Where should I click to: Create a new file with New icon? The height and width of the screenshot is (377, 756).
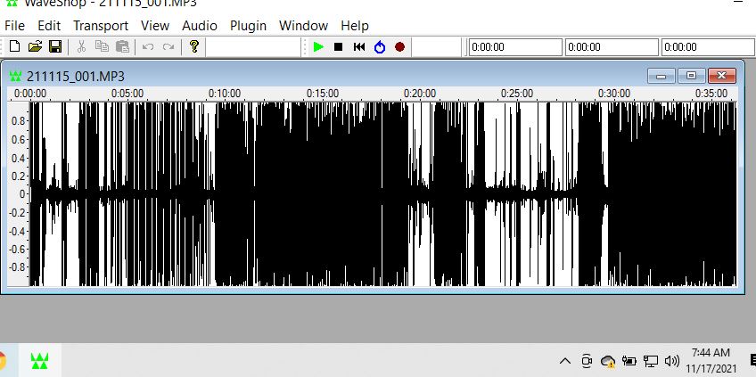coord(15,46)
